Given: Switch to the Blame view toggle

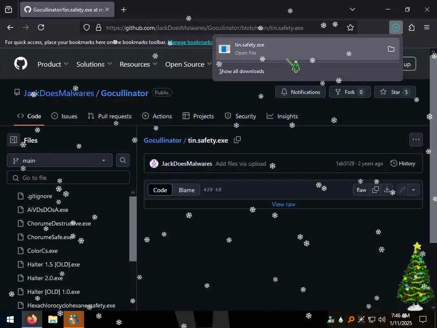Looking at the screenshot, I should tap(186, 190).
